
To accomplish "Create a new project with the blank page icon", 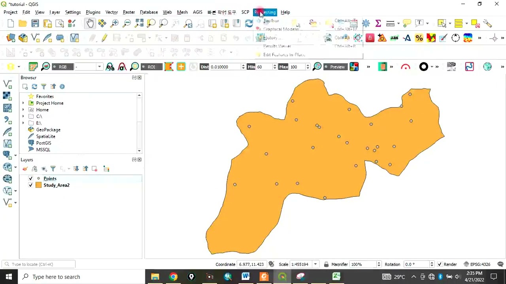I will pyautogui.click(x=11, y=24).
